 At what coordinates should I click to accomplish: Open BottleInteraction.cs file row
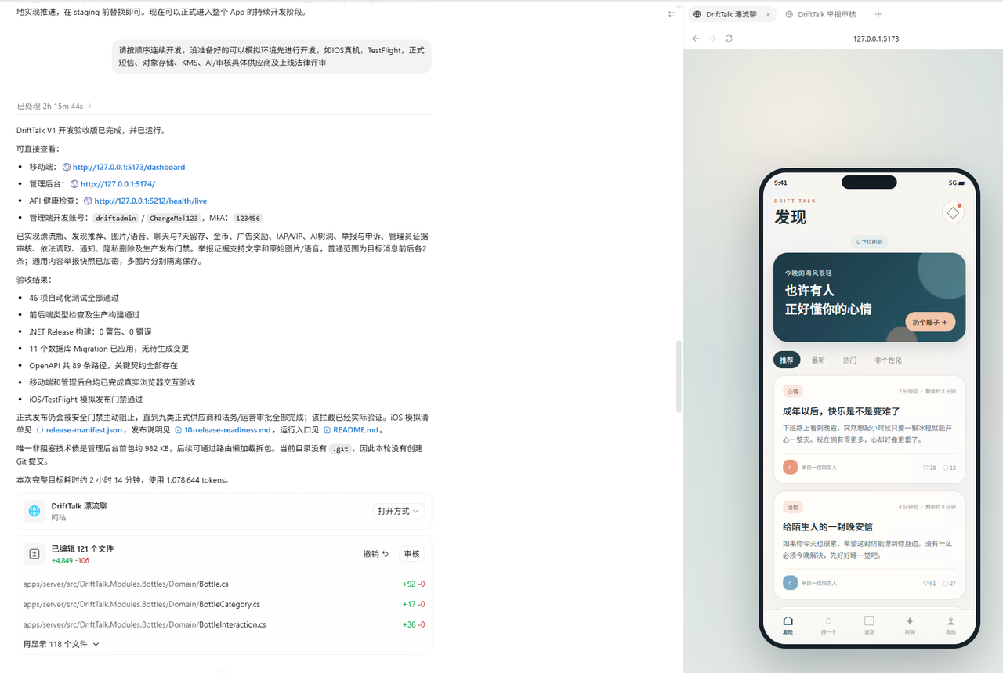pos(224,624)
